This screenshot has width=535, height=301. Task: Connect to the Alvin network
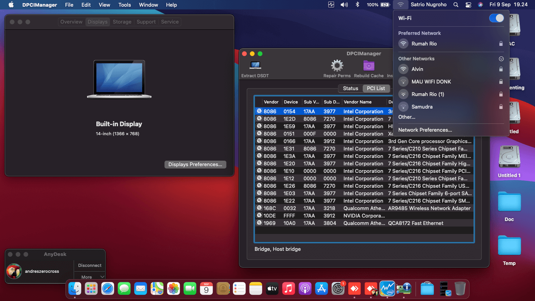[x=451, y=69]
